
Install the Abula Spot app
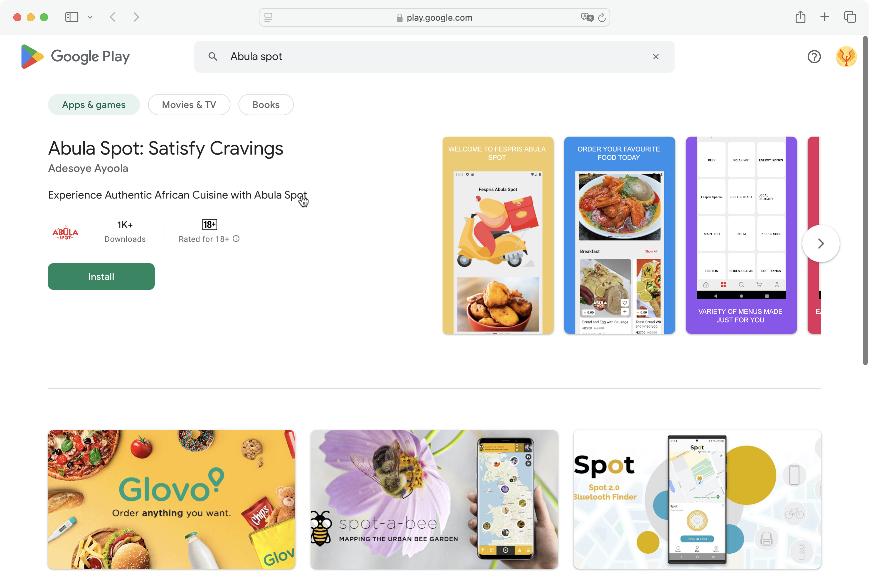[x=101, y=277]
